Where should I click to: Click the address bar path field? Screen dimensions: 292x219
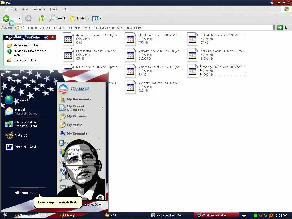[x=143, y=28]
